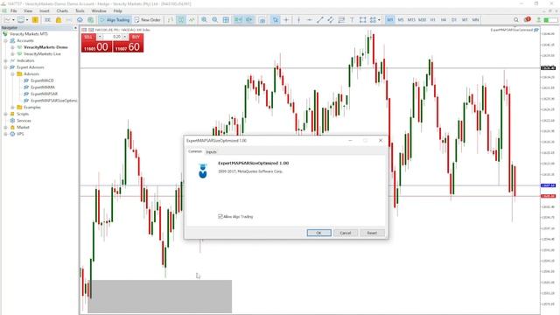Toggle chart shift icon
Image resolution: width=560 pixels, height=315 pixels.
(249, 20)
